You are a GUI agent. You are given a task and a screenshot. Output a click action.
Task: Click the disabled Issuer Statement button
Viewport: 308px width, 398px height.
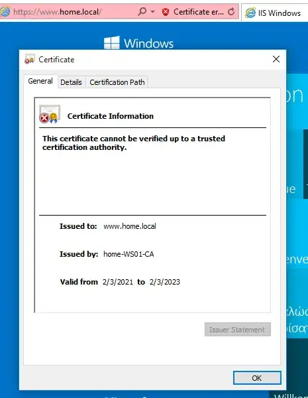pyautogui.click(x=238, y=330)
